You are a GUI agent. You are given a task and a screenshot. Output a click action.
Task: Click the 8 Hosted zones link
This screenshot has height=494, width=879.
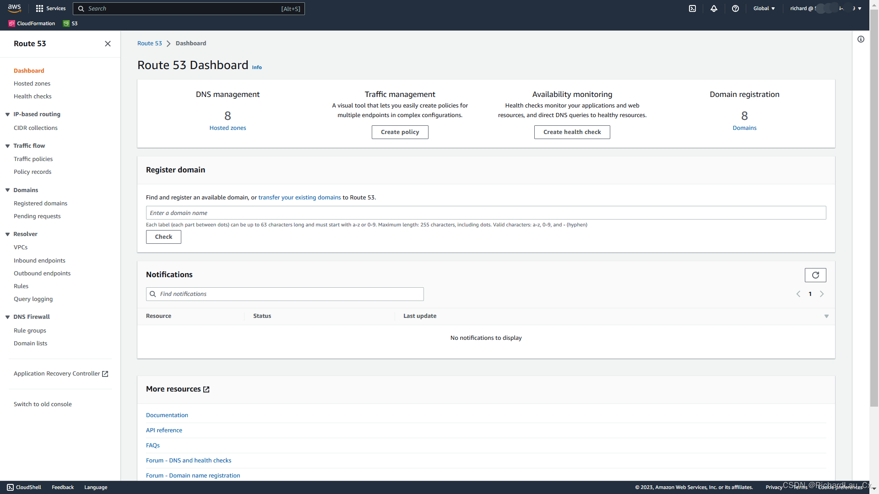pos(227,120)
